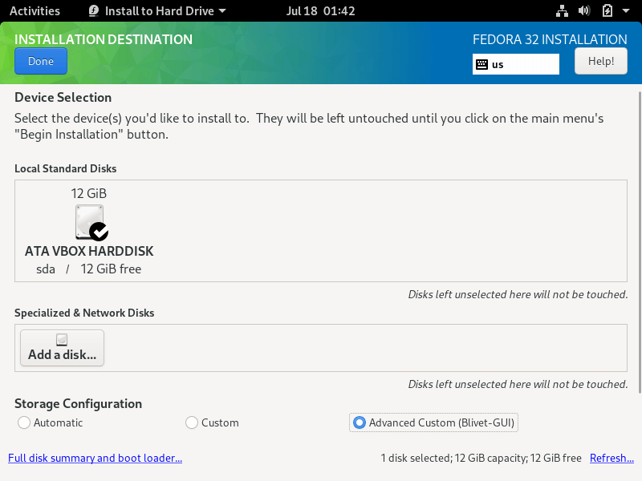The height and width of the screenshot is (481, 642).
Task: Click the volume speaker icon in top bar
Action: pos(584,10)
